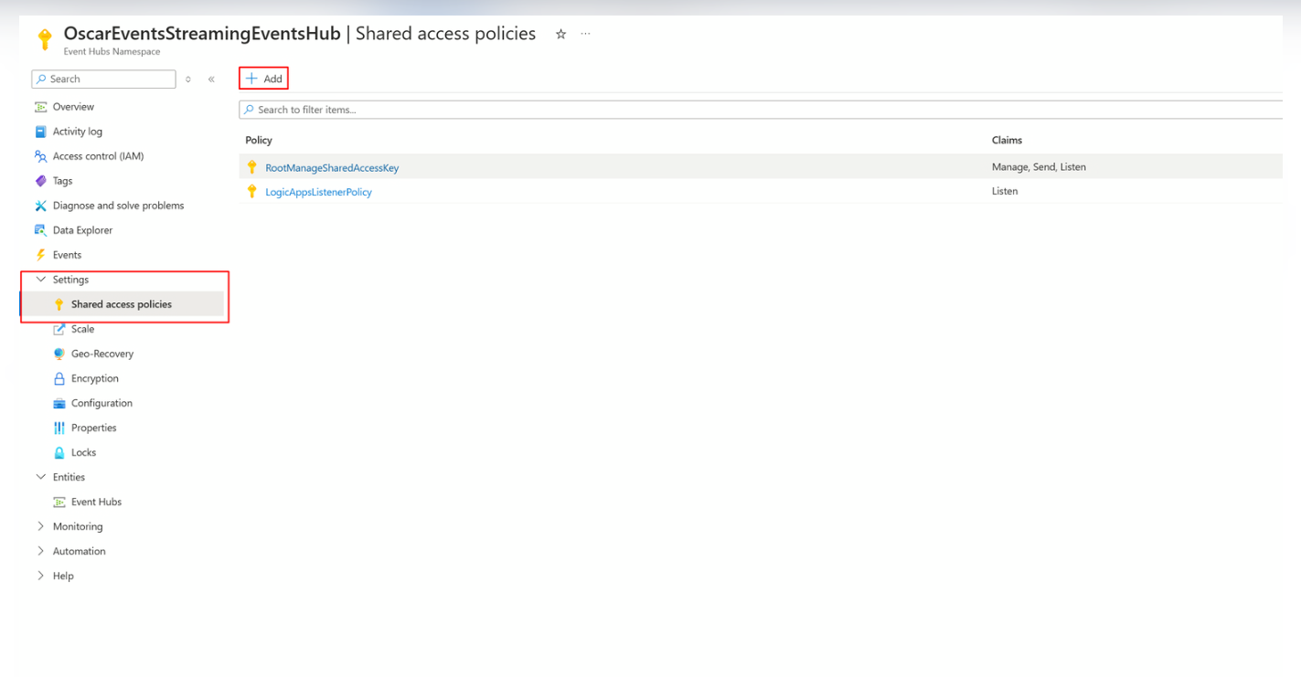
Task: Open the LogicAppsListenerPolicy policy
Action: 318,192
